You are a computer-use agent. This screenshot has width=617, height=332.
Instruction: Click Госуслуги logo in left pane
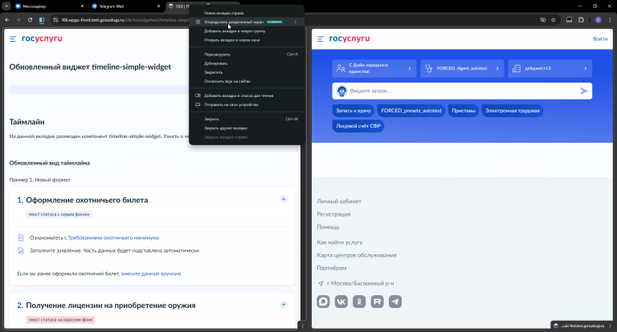[42, 38]
